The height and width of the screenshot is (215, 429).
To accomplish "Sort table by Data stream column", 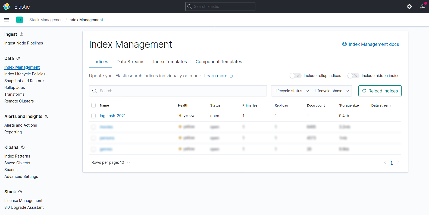I will 381,105.
